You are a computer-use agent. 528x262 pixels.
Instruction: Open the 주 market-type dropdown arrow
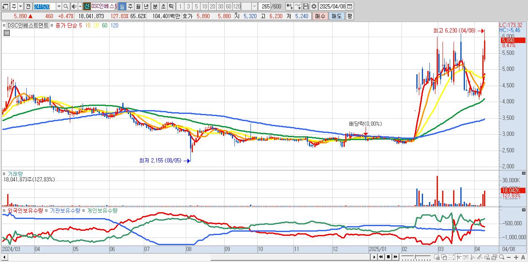click(20, 6)
